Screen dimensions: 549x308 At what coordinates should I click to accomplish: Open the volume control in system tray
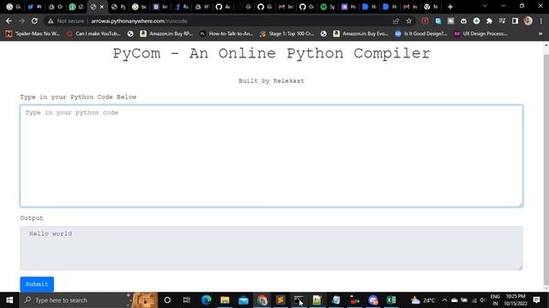482,300
